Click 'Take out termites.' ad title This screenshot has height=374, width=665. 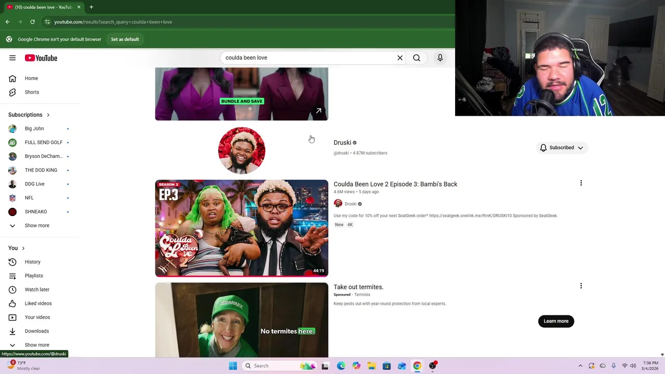[x=358, y=287]
